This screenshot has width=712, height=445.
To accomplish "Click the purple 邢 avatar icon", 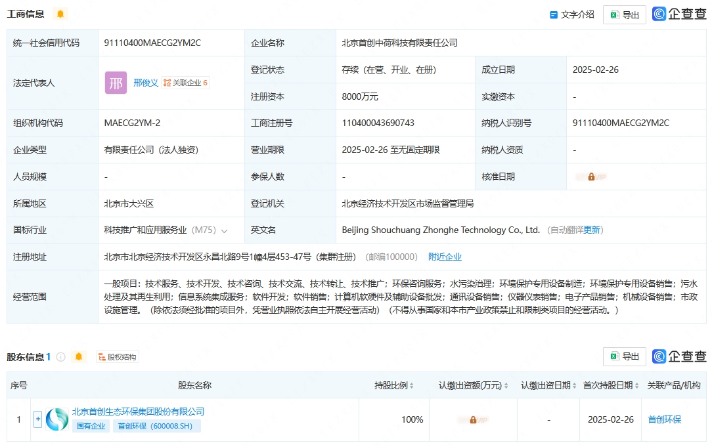I will point(116,83).
